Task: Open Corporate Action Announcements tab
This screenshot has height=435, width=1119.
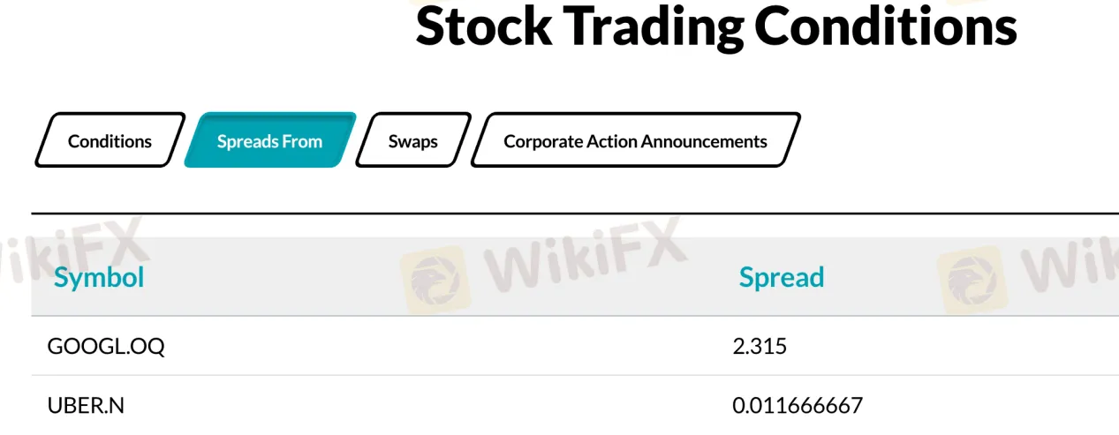Action: coord(636,140)
